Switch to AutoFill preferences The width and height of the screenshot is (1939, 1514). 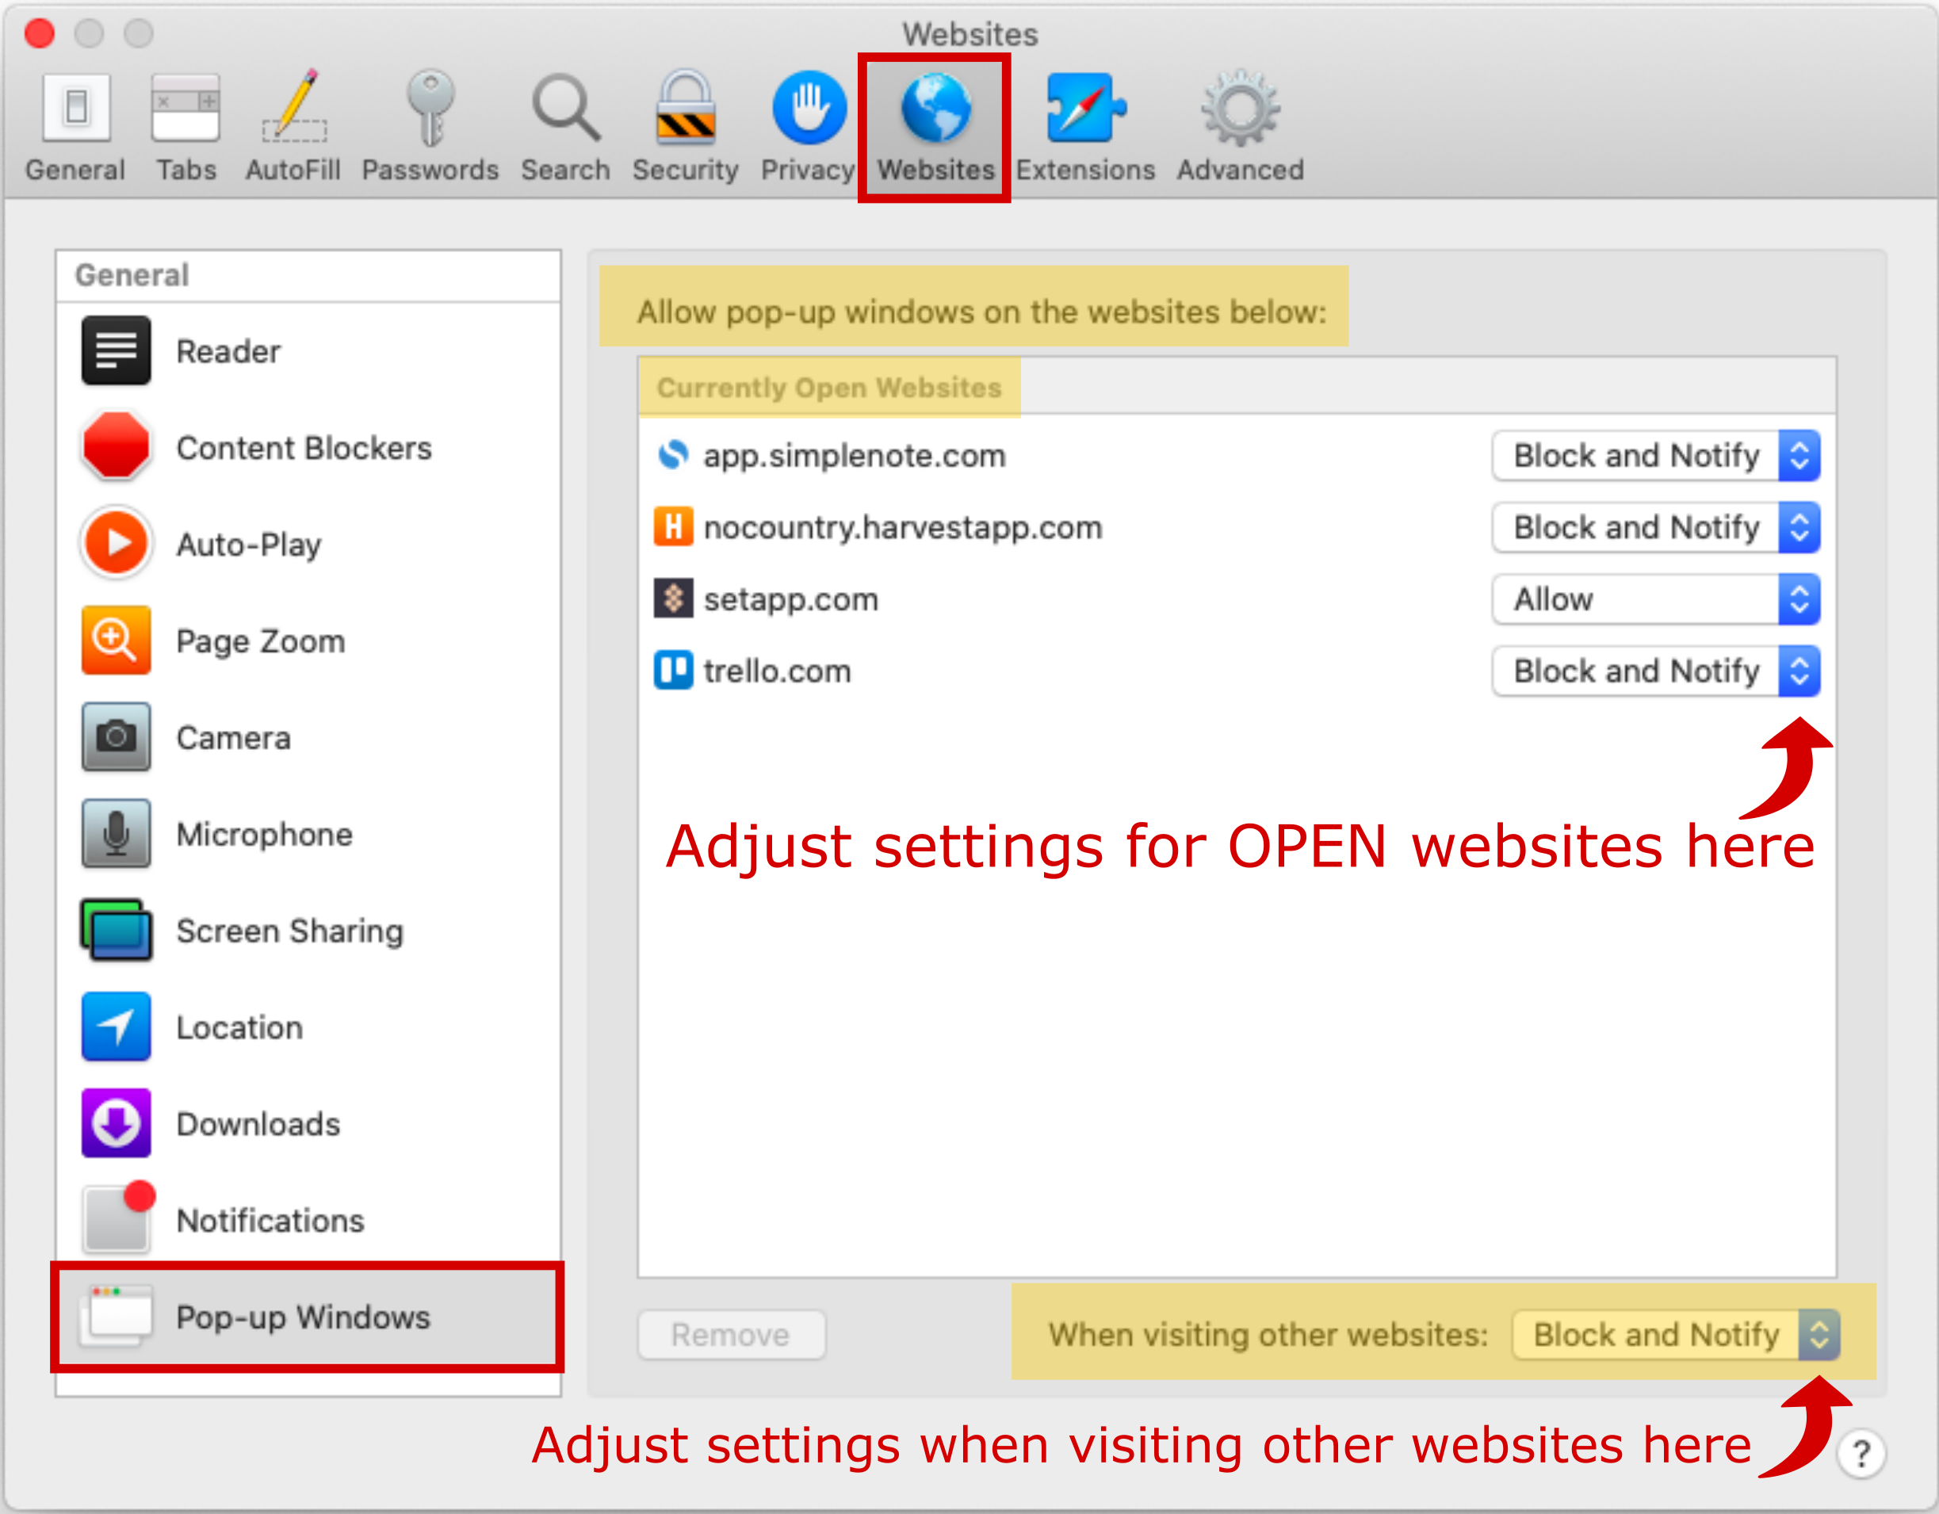click(x=293, y=127)
